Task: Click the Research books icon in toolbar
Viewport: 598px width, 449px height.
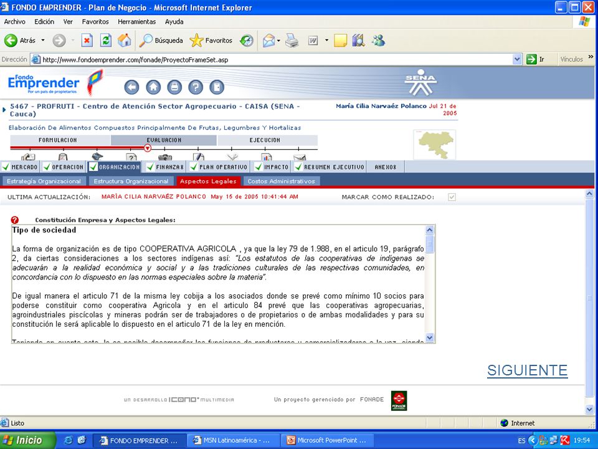Action: [x=359, y=40]
